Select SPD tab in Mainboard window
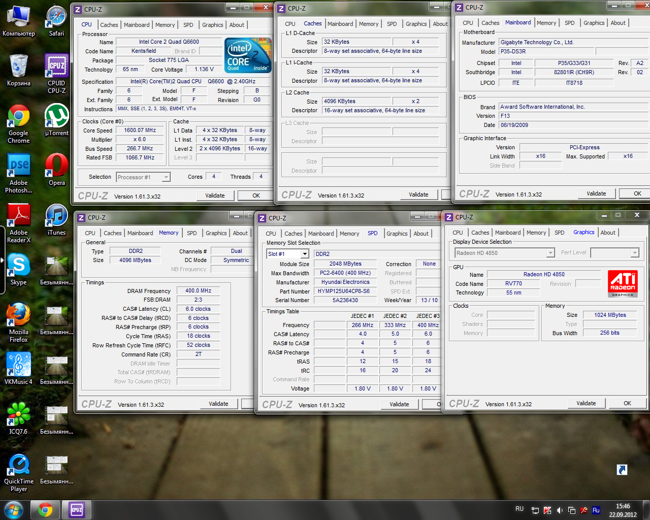 pos(570,23)
